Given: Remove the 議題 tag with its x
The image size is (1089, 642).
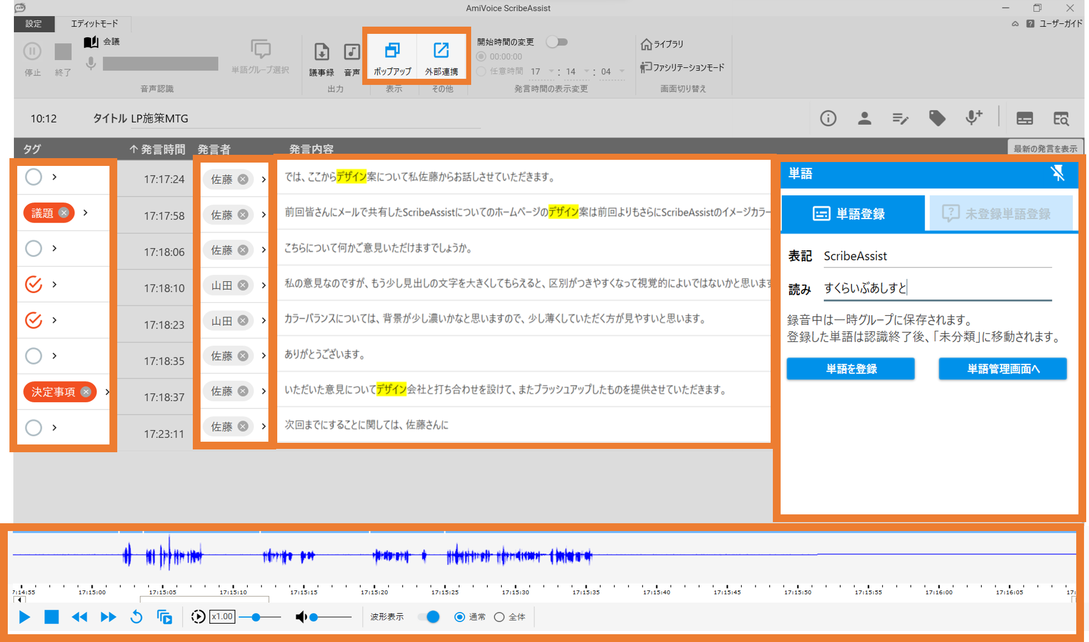Looking at the screenshot, I should (x=64, y=213).
